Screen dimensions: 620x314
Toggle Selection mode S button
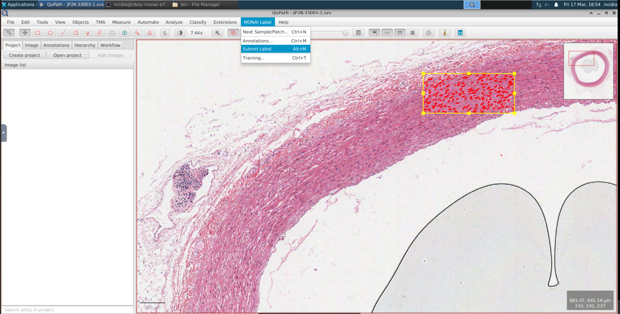164,33
